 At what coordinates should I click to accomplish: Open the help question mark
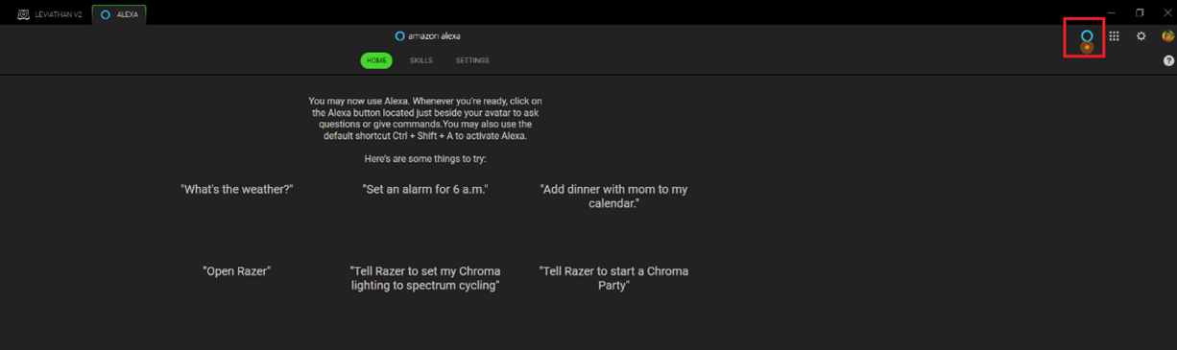coord(1168,60)
